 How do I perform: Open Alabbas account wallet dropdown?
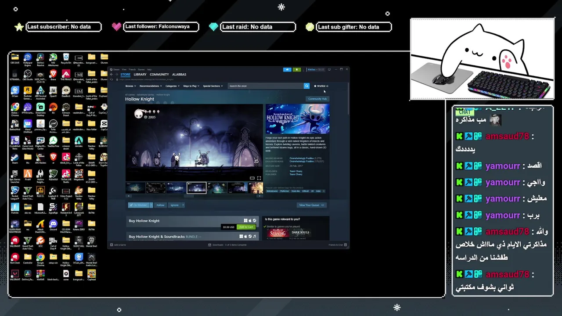point(316,69)
